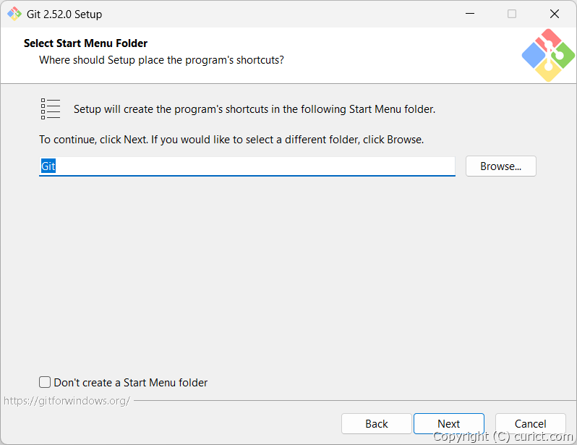
Task: Click the To continue, click Next instruction text
Action: pos(231,139)
